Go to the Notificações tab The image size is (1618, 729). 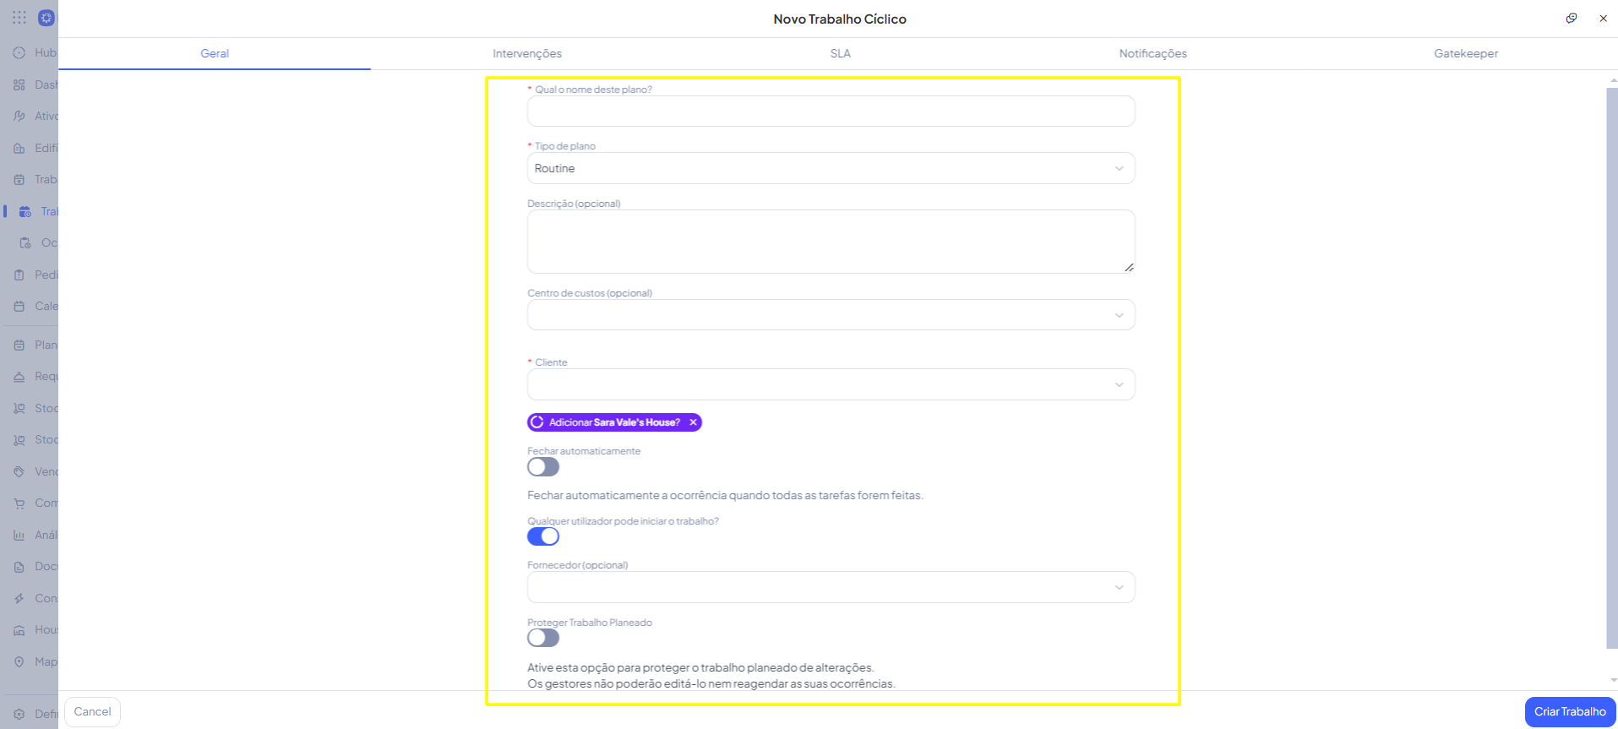point(1153,53)
